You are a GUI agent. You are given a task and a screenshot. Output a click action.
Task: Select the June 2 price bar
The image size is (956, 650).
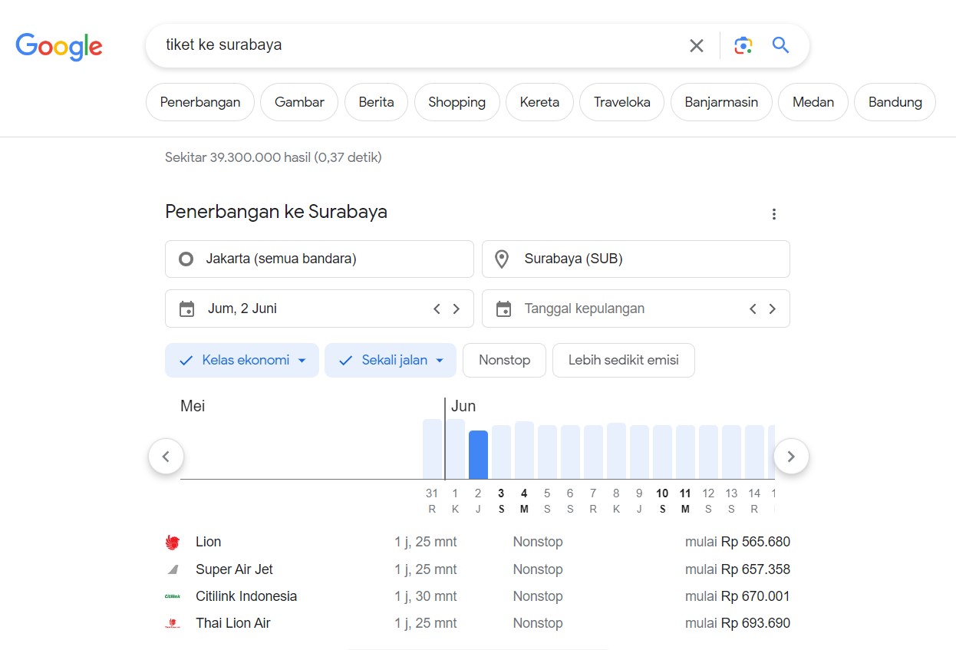click(x=478, y=453)
